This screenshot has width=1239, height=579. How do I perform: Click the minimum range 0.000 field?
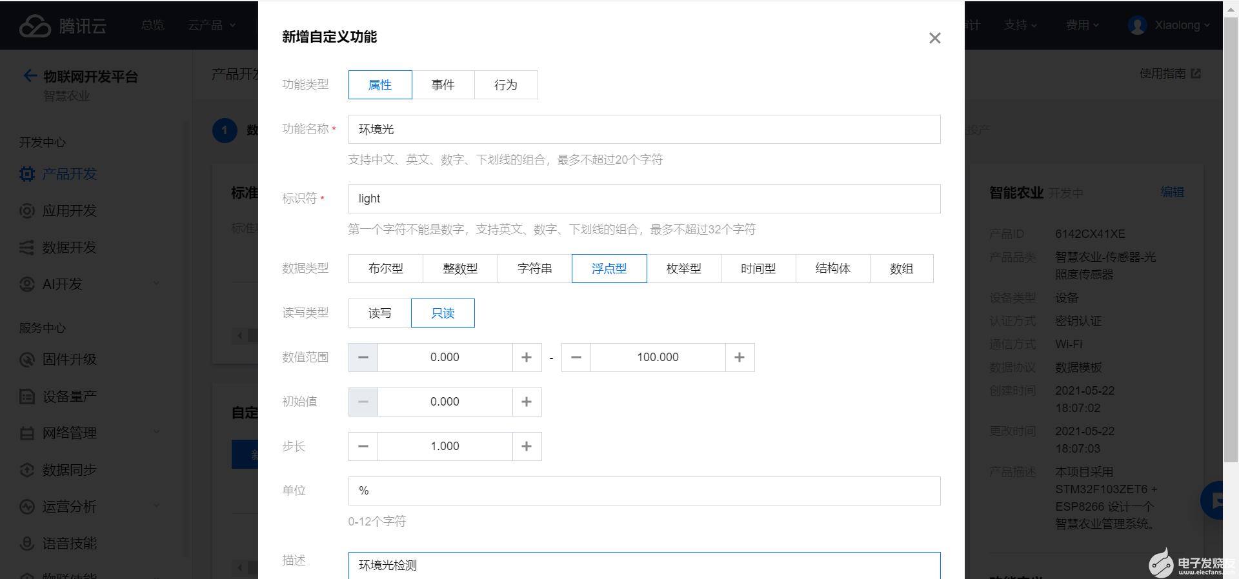point(445,357)
